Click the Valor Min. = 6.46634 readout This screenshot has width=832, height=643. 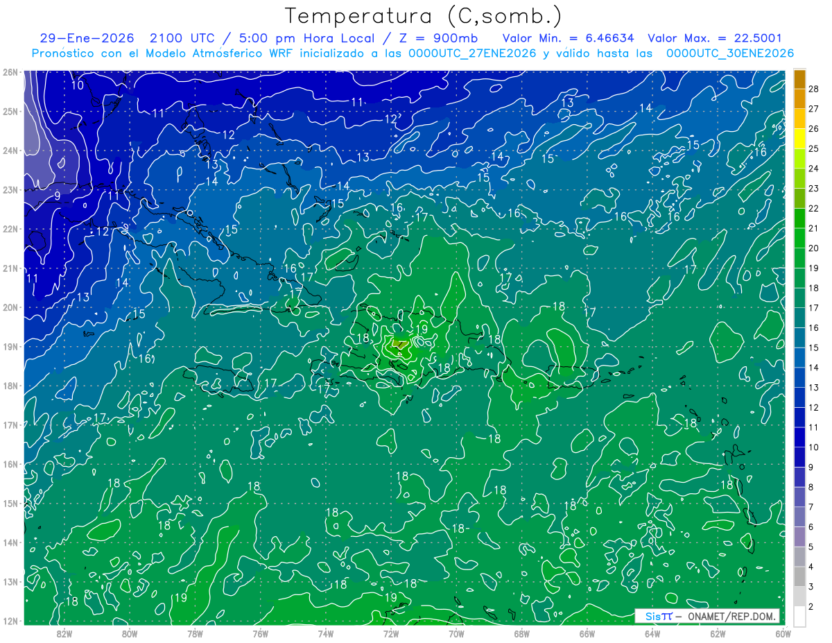(569, 38)
